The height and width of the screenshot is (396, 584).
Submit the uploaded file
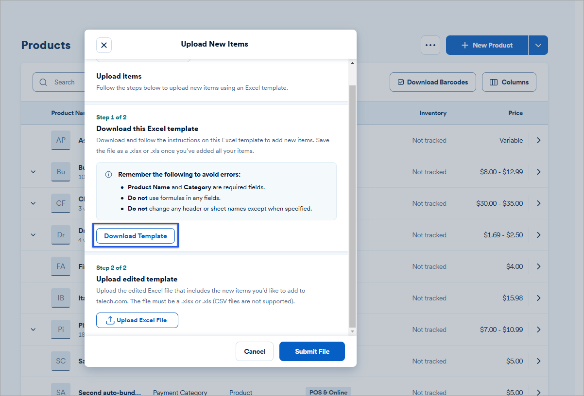312,351
